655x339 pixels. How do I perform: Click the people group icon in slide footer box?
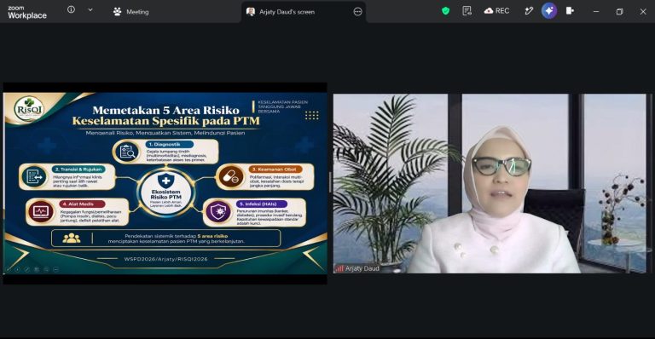[x=71, y=238]
